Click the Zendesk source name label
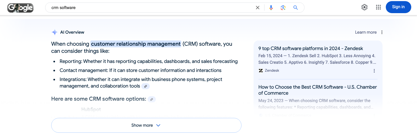 coord(272,71)
